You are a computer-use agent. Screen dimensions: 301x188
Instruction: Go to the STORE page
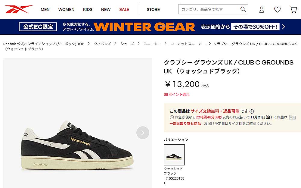153,9
